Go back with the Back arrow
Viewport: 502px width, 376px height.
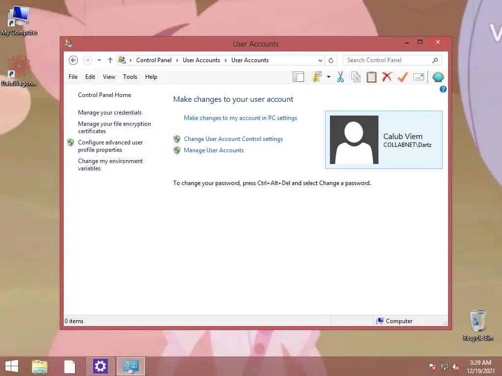[x=74, y=60]
